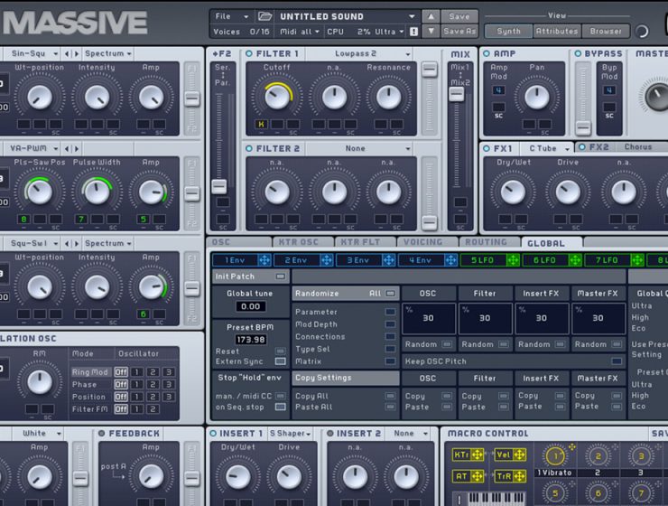Click the Pulse Width knob
Screen dimensions: 668x506
click(x=97, y=192)
